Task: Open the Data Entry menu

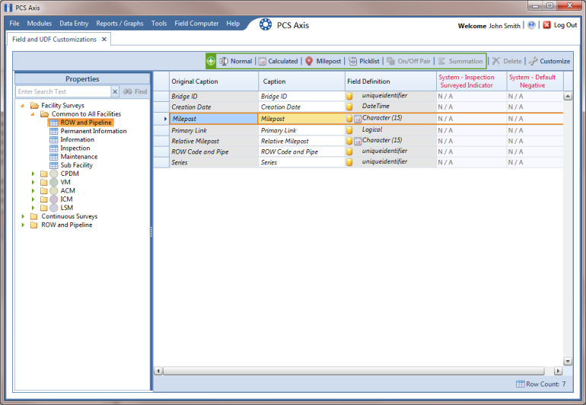Action: click(x=74, y=23)
